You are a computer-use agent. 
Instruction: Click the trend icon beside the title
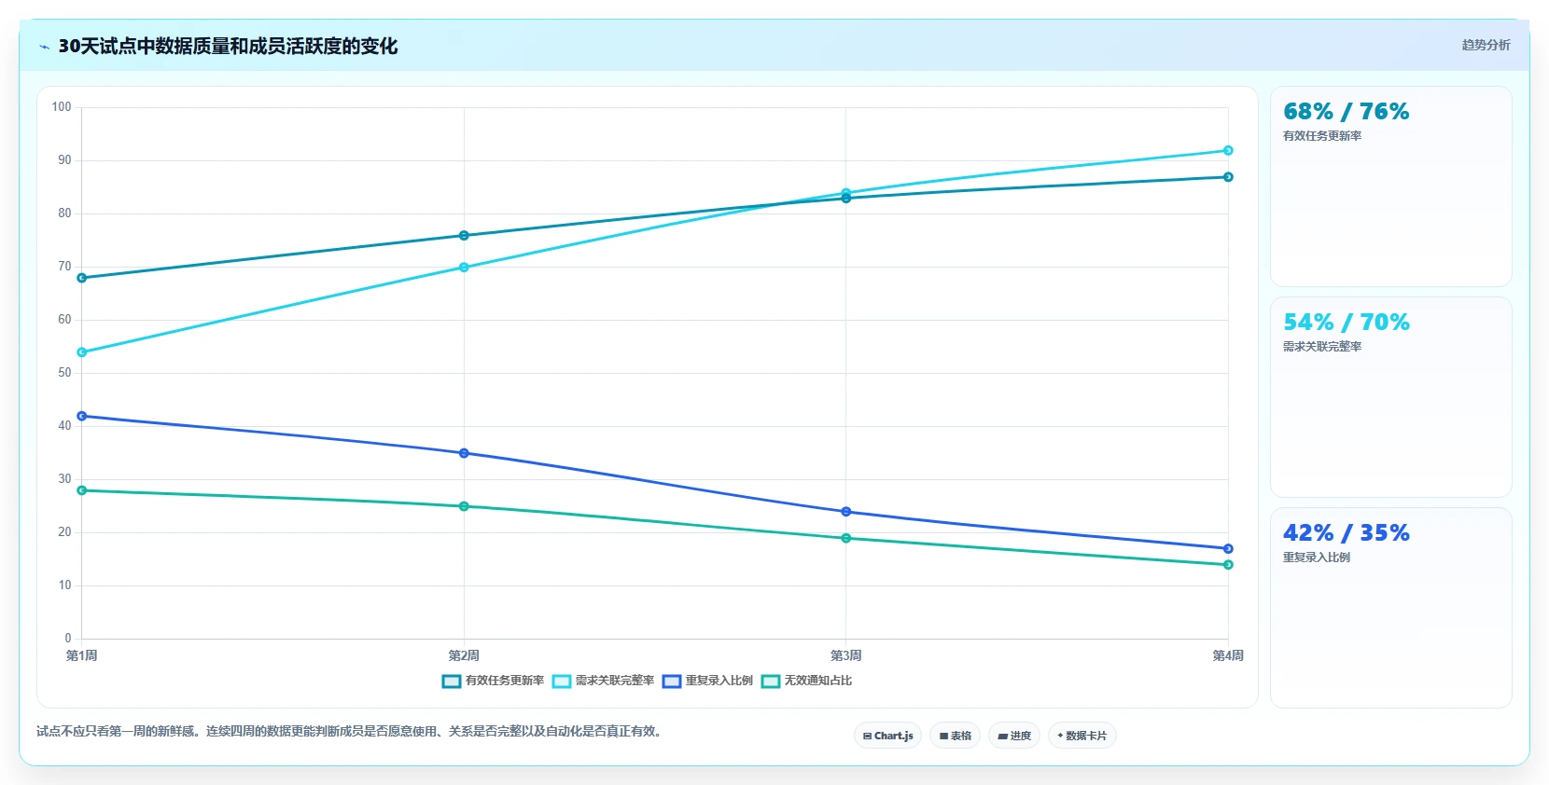(x=44, y=47)
